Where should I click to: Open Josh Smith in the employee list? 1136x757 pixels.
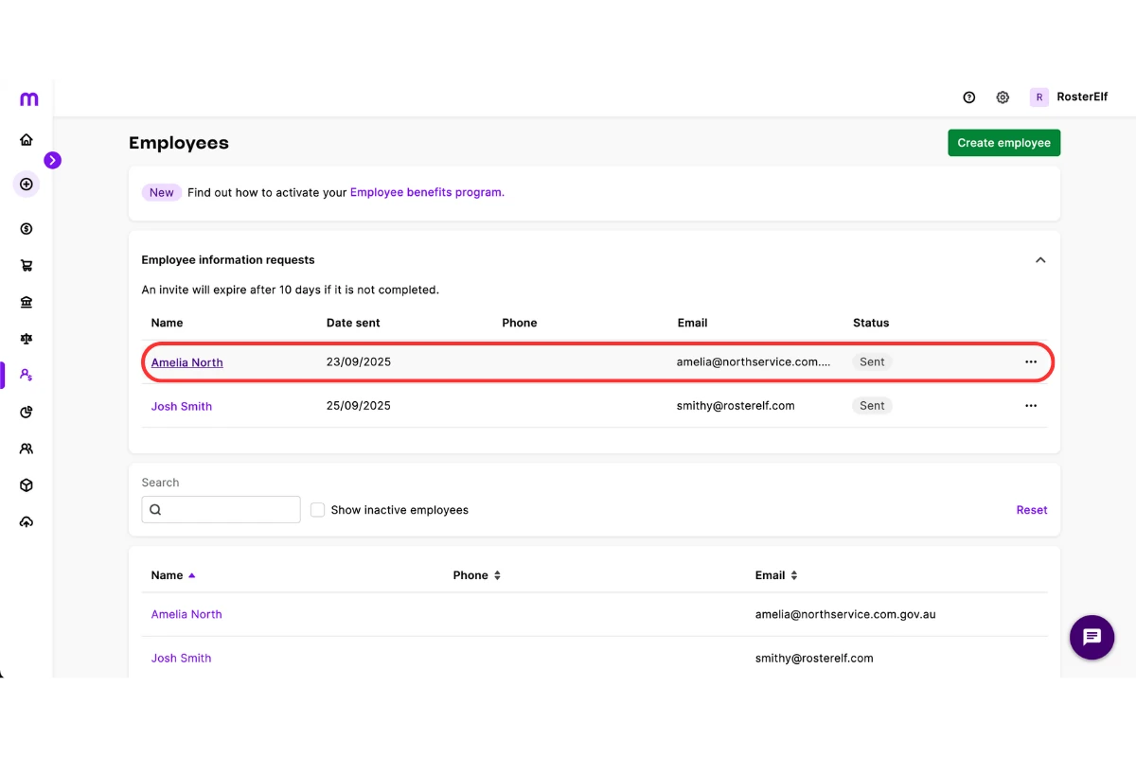click(x=182, y=658)
